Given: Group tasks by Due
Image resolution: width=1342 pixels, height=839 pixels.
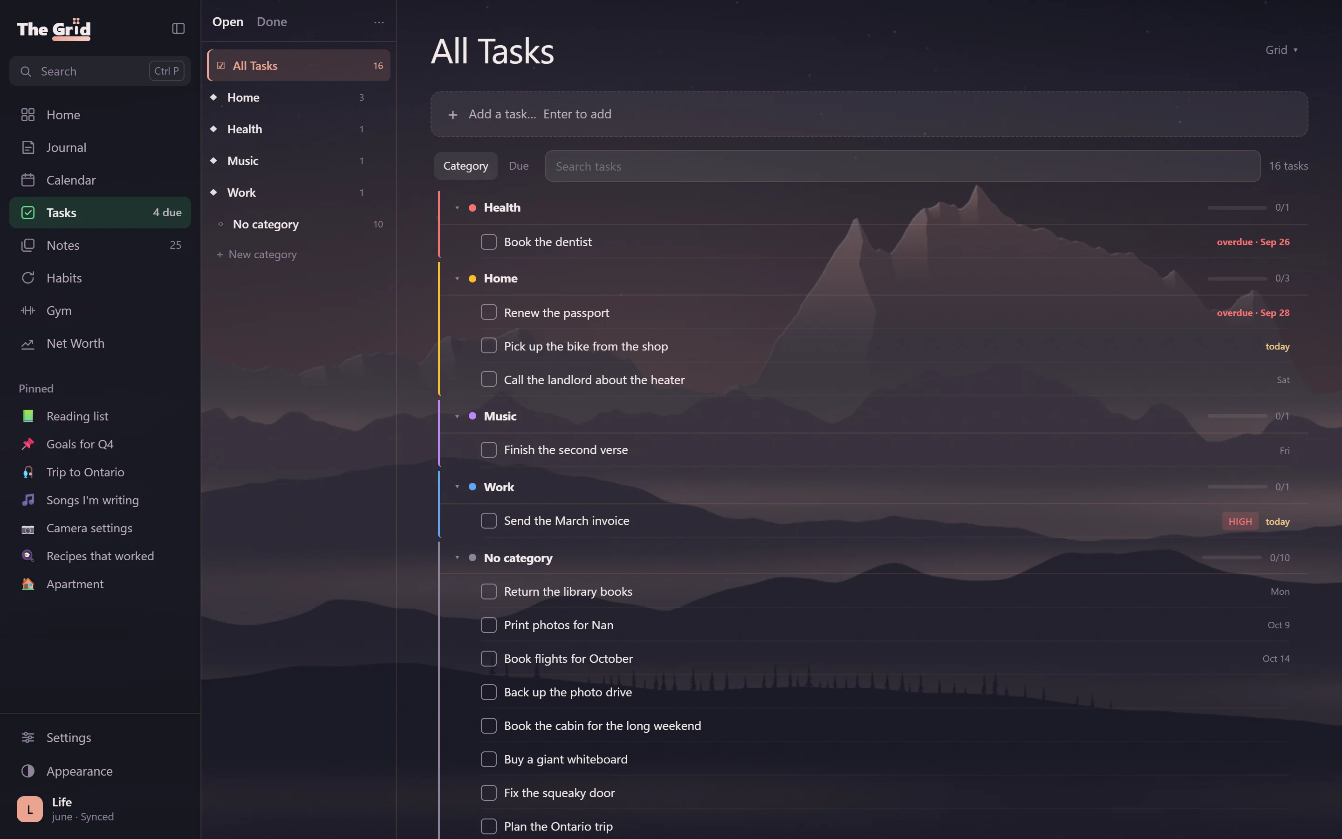Looking at the screenshot, I should click(519, 166).
